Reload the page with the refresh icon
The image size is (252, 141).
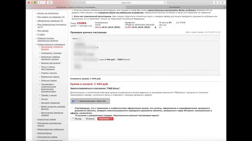pyautogui.click(x=165, y=3)
